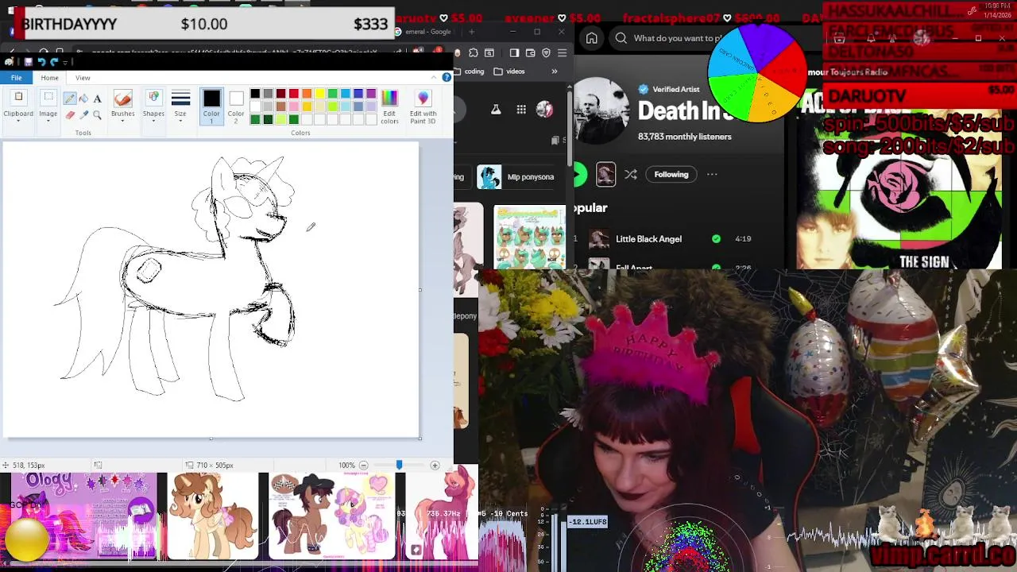Open the File menu in Paint
The height and width of the screenshot is (572, 1017).
pos(16,77)
